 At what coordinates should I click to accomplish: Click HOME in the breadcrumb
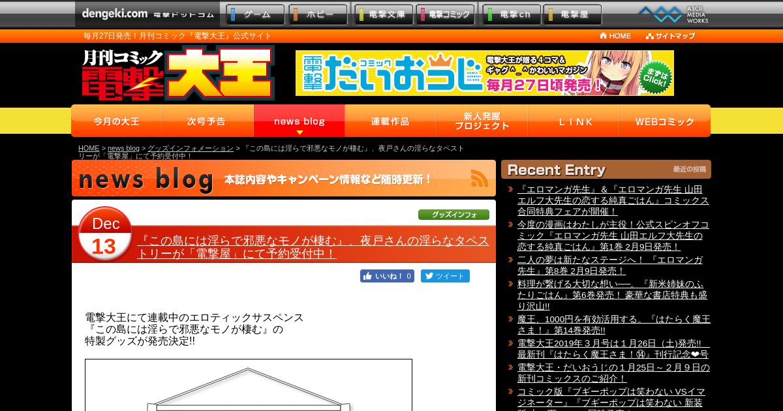(x=89, y=148)
